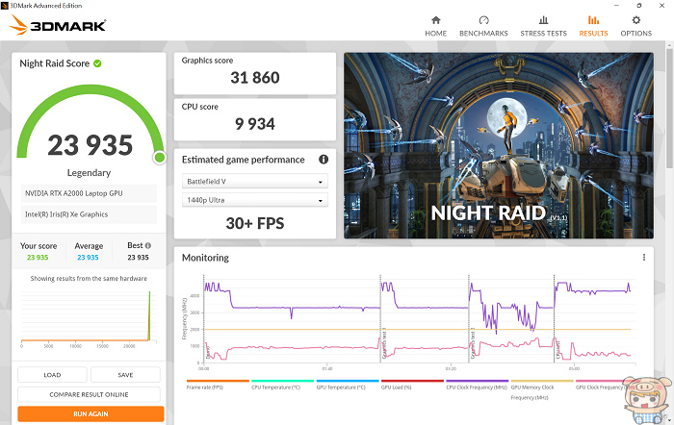Open the Home section icon
Screen dimensions: 674x425
click(436, 20)
